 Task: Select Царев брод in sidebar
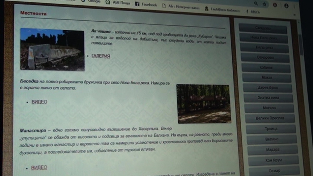point(268,88)
